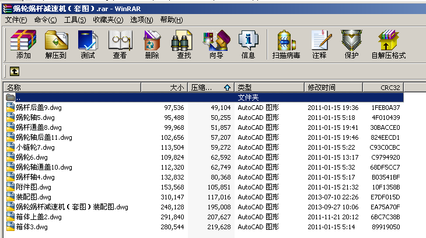Go up one folder level button
Viewport: 426px width, 238px height.
click(x=15, y=71)
